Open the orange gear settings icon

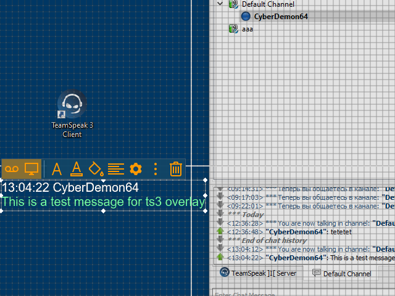click(x=136, y=169)
